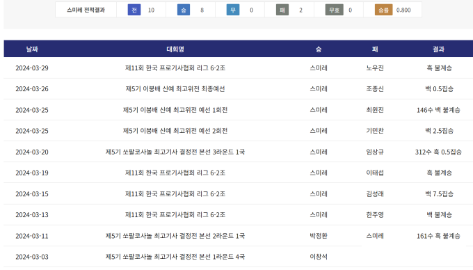The image size is (473, 270).
Task: Click the orange 승률 win-rate badge
Action: [384, 10]
